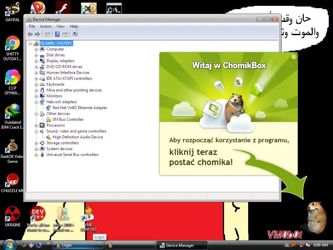Minimize the Device Manager window

[x=260, y=19]
